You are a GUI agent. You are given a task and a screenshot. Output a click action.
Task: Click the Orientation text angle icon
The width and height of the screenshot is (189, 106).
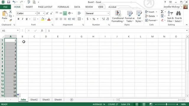pyautogui.click(x=70, y=13)
